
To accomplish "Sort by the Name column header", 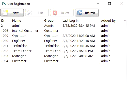I will 17,21.
